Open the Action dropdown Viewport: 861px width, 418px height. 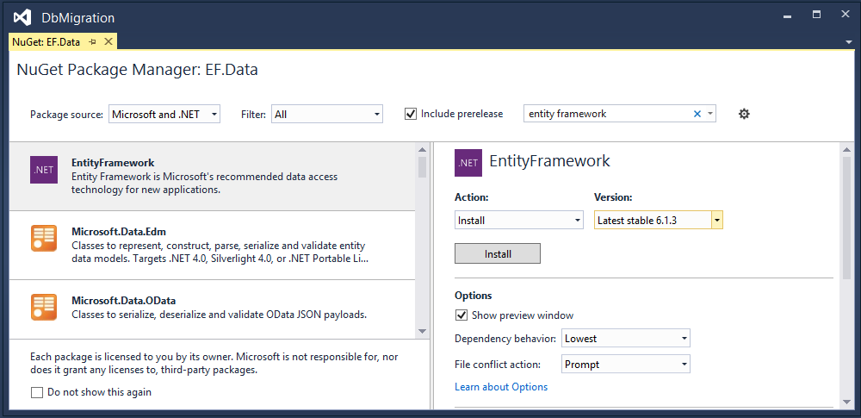(519, 220)
